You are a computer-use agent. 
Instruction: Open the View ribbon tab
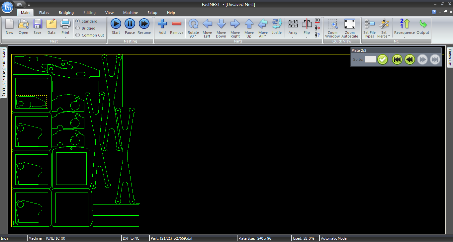pyautogui.click(x=110, y=13)
